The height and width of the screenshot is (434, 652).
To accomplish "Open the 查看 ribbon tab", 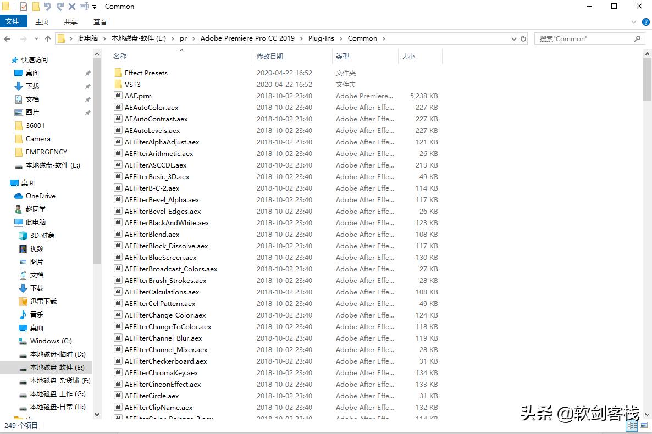I will point(100,21).
